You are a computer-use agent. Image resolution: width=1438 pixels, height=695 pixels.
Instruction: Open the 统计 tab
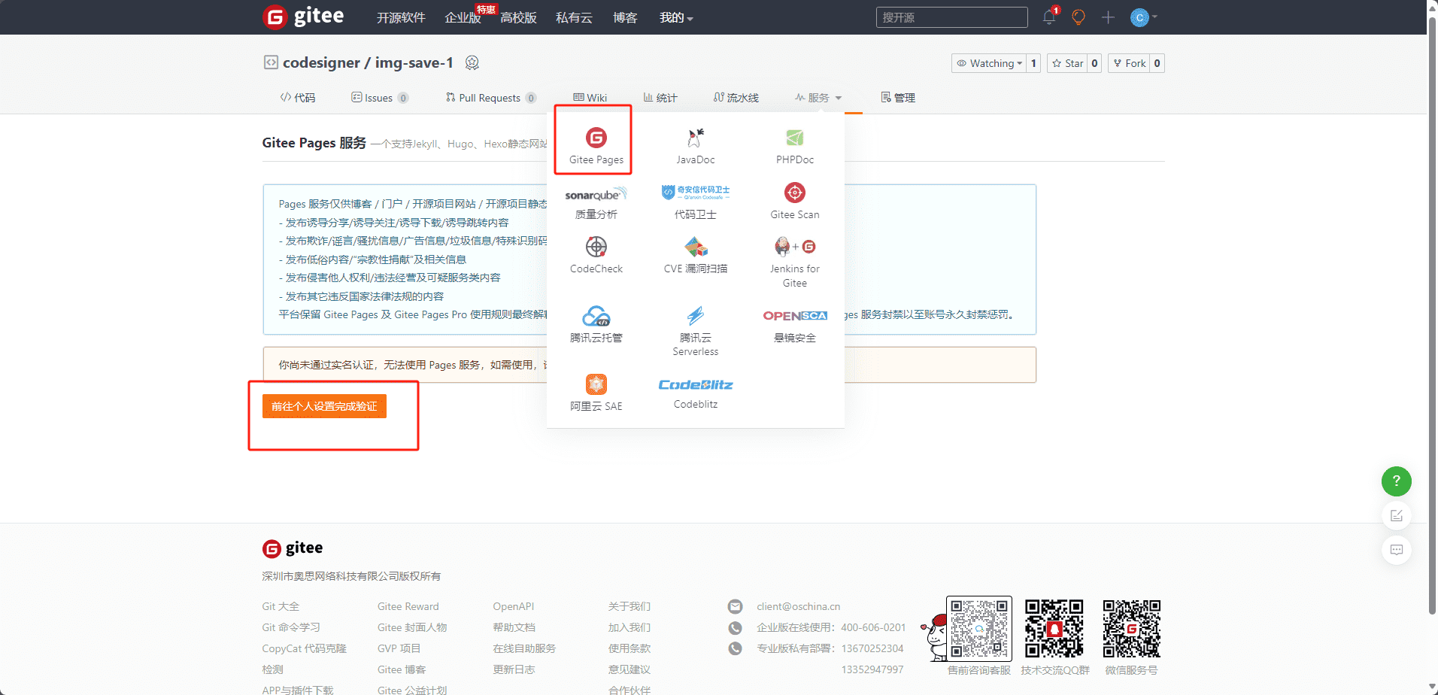click(x=660, y=98)
